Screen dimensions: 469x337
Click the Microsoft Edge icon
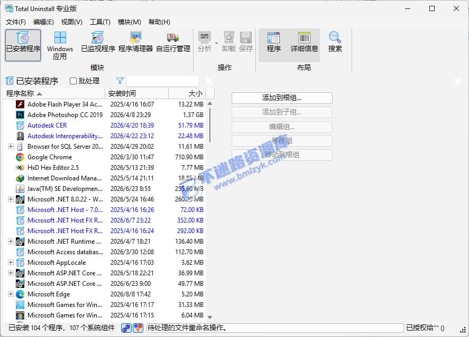[x=20, y=294]
